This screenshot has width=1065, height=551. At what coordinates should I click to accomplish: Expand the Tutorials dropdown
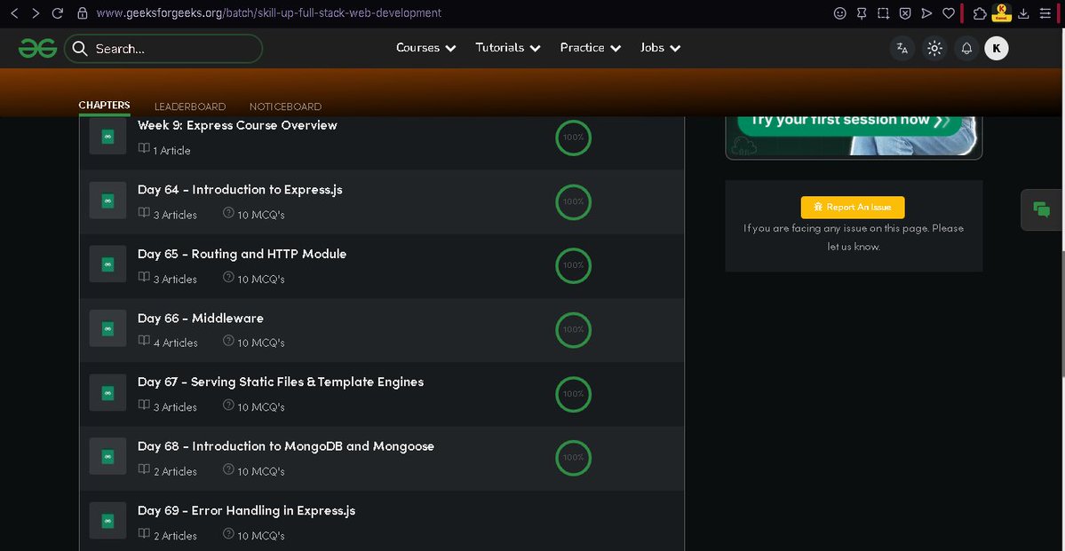pyautogui.click(x=506, y=48)
